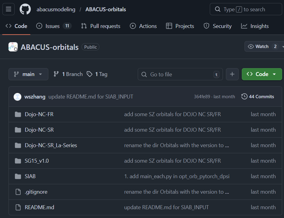Expand the main branch dropdown
This screenshot has height=218, width=284.
tap(28, 74)
